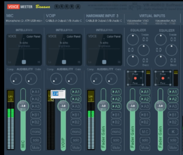Click the MIC fader gain knob
Screen dimensions: 183x155
(23, 106)
